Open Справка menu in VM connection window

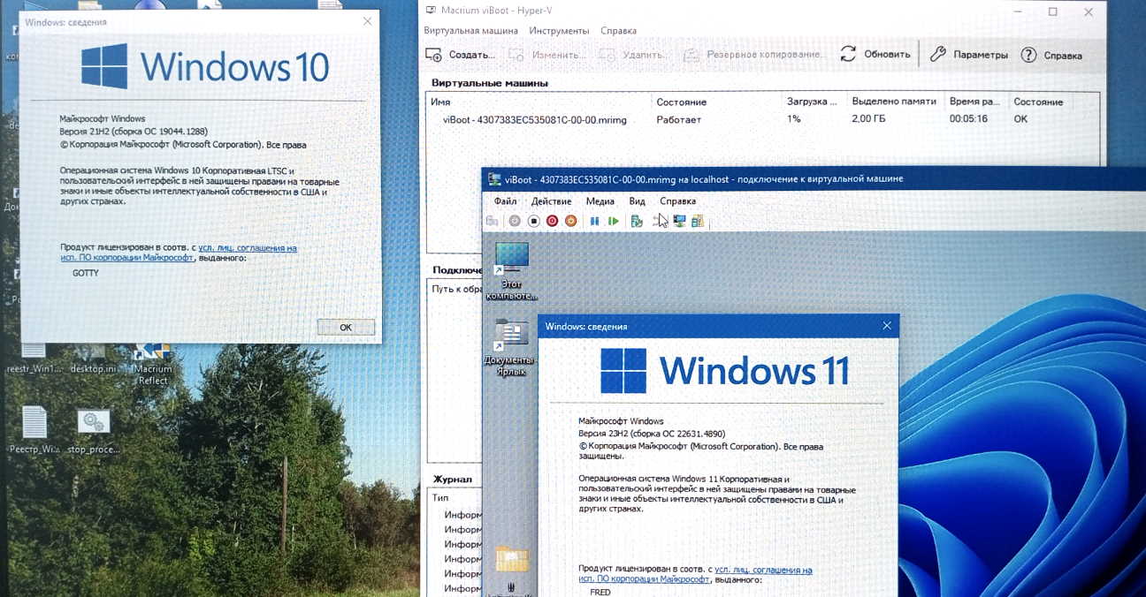point(677,201)
